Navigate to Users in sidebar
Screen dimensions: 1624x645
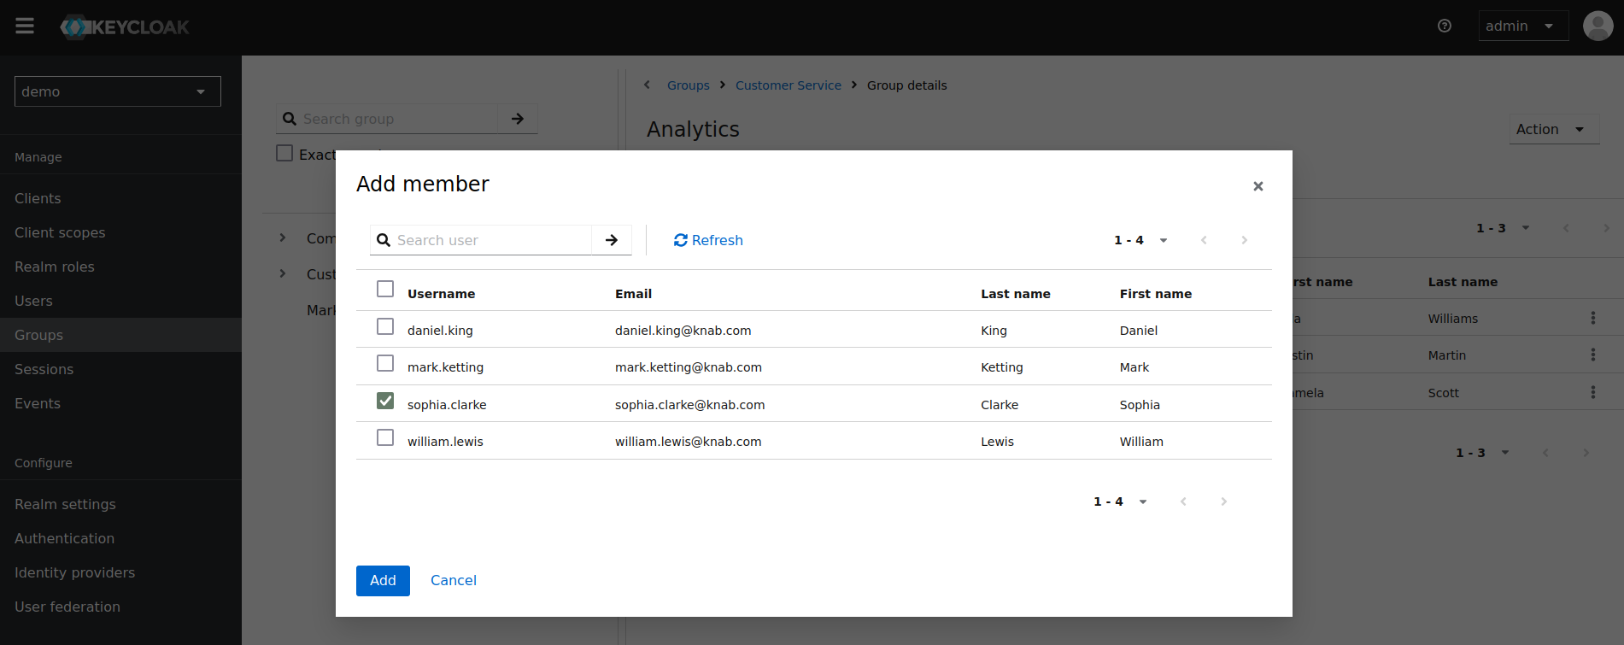tap(33, 301)
